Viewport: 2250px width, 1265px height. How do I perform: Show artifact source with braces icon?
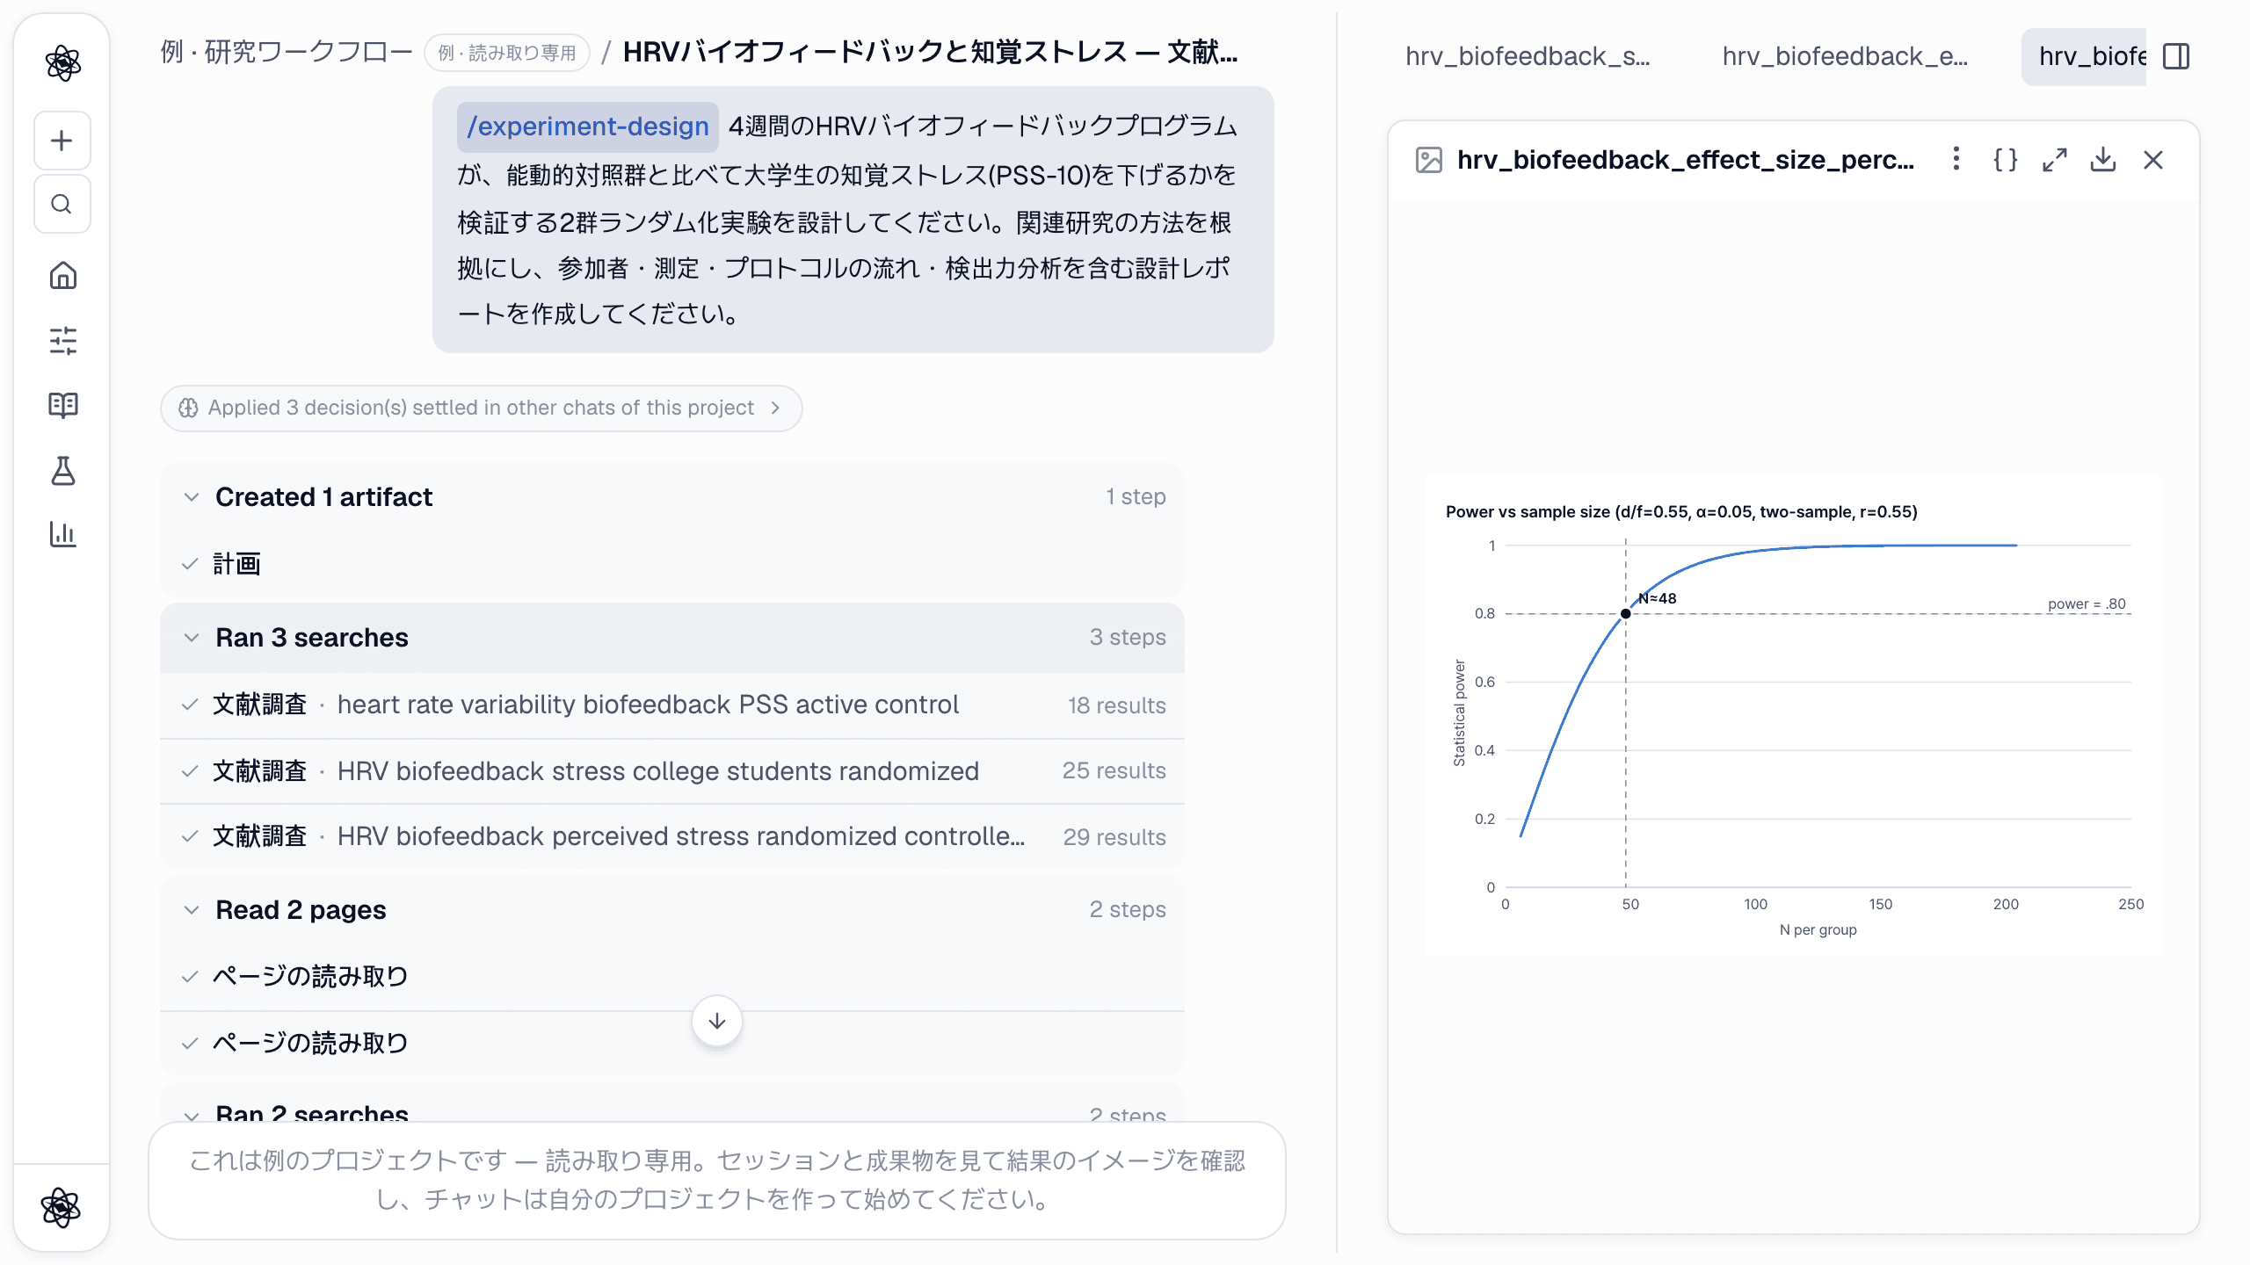2005,159
